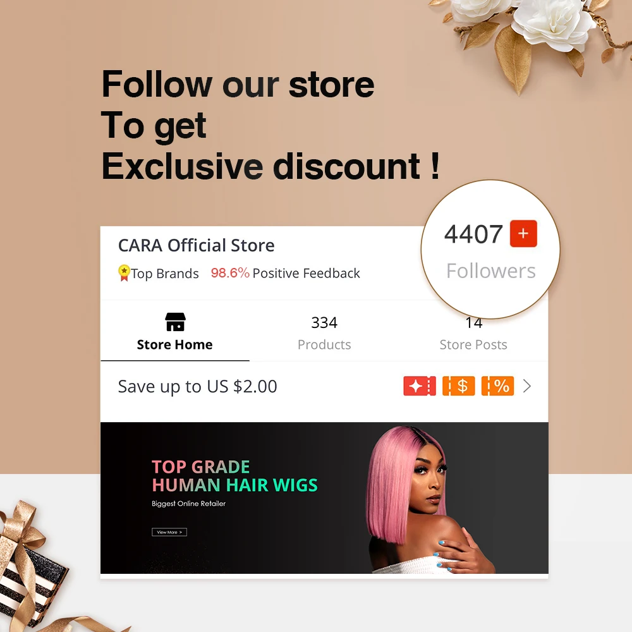Expand coupons with the right chevron arrow
Image resolution: width=632 pixels, height=632 pixels.
(527, 386)
